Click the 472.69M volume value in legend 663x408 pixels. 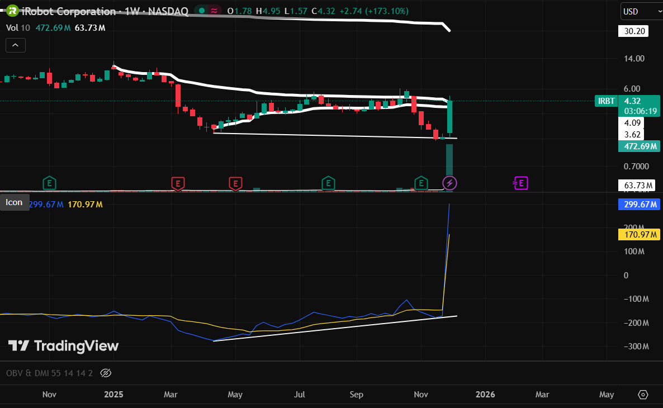pos(53,28)
